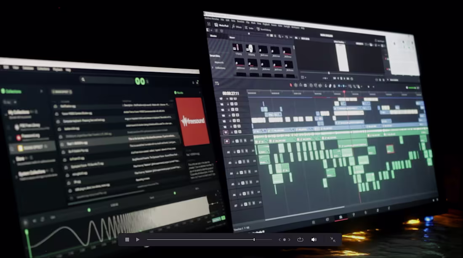Open the File menu in Resolve
Screen dimensions: 463x258
(x=222, y=20)
